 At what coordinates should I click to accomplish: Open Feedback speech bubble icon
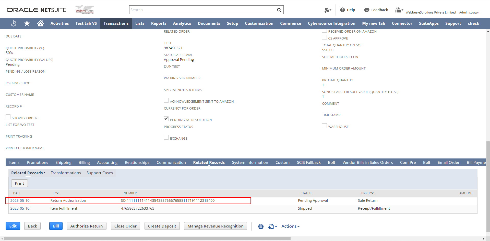coord(367,10)
